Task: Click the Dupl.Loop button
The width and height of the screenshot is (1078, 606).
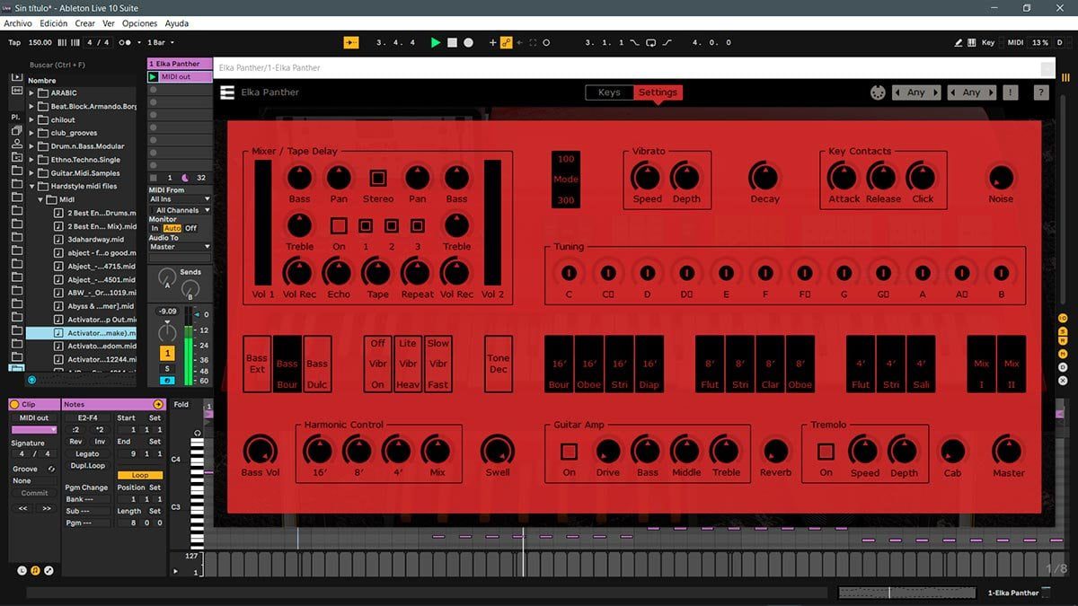Action: pyautogui.click(x=87, y=466)
